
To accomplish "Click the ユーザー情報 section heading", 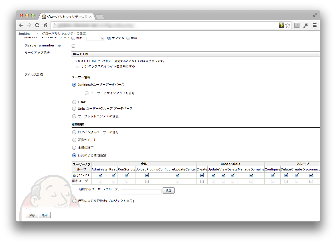I will [81, 77].
